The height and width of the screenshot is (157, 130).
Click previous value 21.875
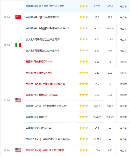pyautogui.click(x=97, y=139)
